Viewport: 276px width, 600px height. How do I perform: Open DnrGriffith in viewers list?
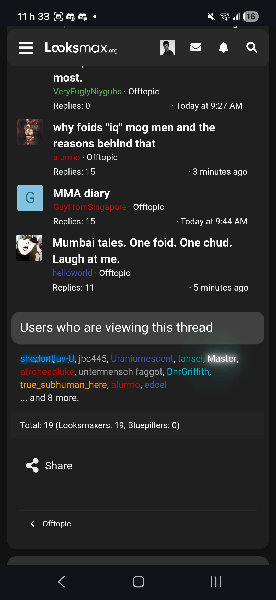tap(188, 372)
